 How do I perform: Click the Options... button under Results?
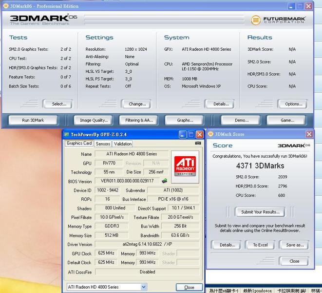tap(292, 104)
